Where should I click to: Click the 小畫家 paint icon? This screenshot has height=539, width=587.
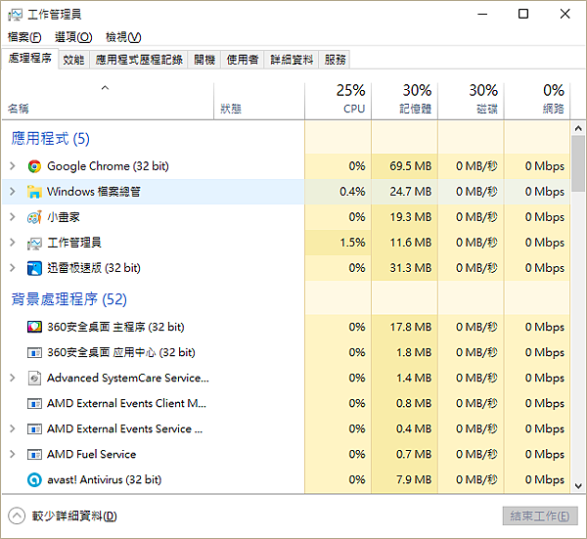tap(34, 217)
